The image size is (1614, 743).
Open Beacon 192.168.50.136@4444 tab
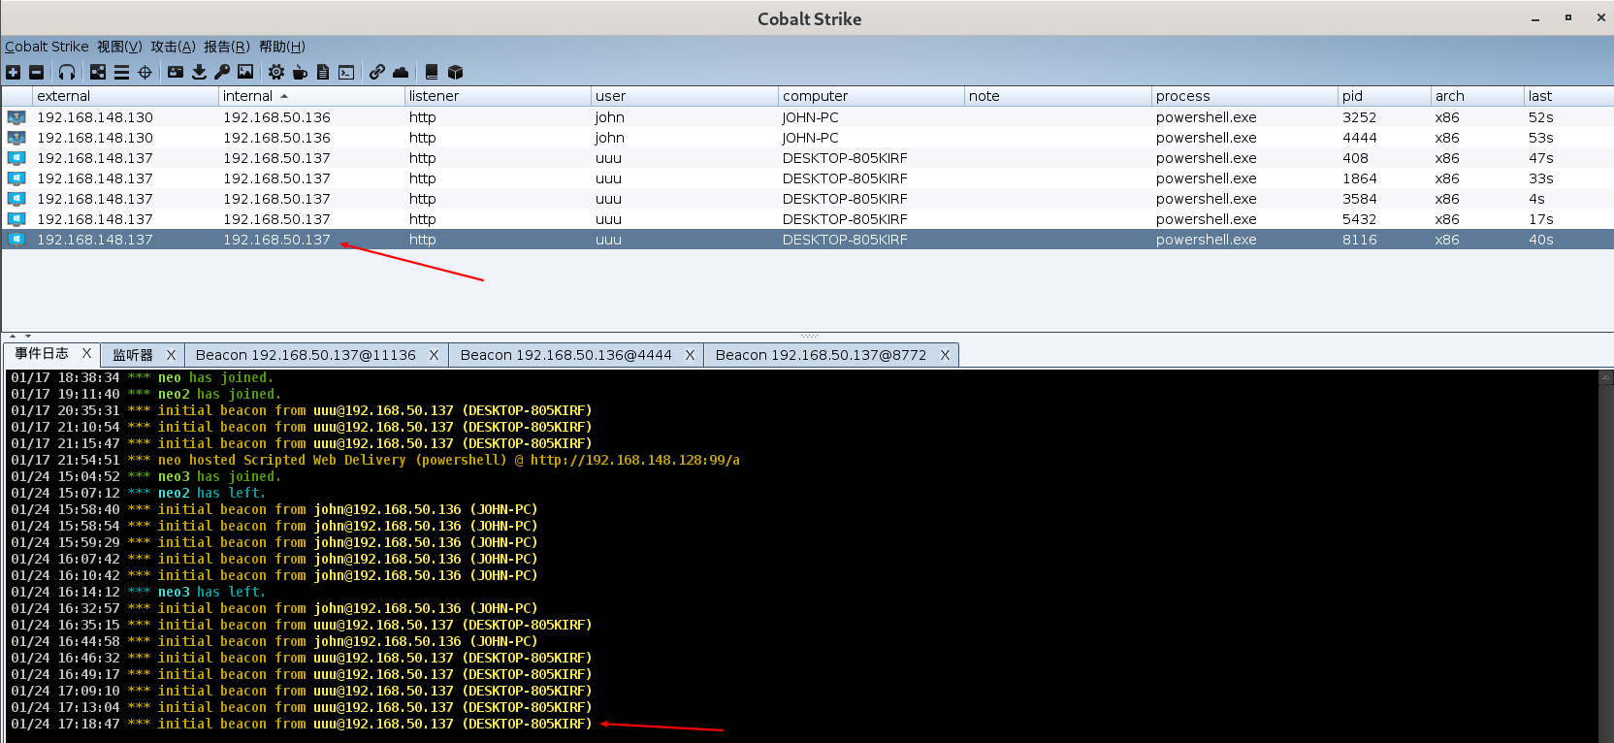(566, 355)
